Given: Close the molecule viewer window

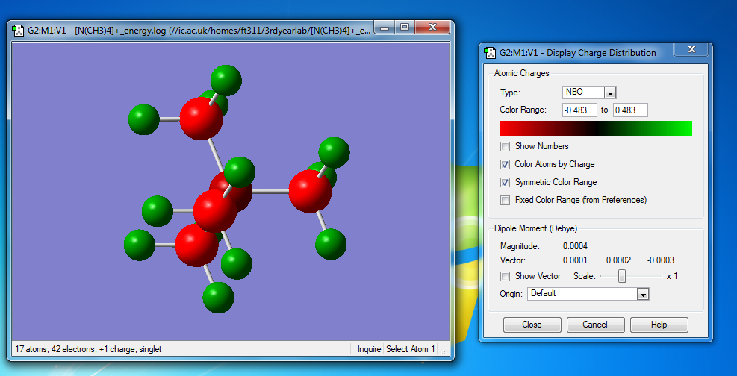Looking at the screenshot, I should click(x=432, y=28).
